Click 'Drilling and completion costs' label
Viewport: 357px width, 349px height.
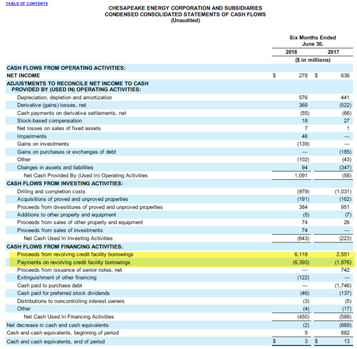[x=51, y=191]
